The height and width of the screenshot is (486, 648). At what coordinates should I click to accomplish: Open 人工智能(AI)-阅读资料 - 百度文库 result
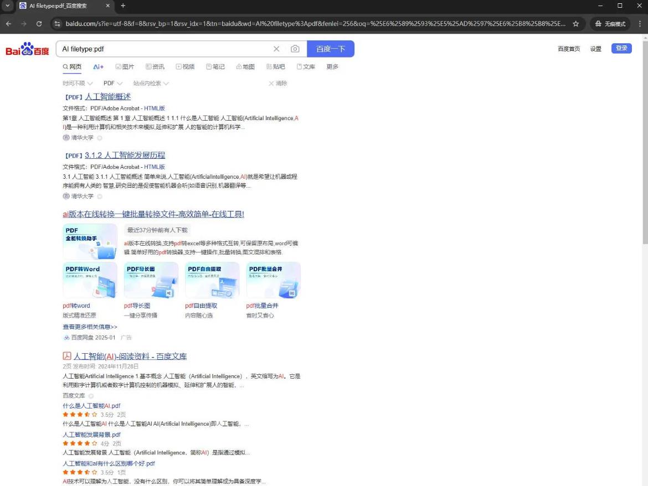(x=130, y=356)
